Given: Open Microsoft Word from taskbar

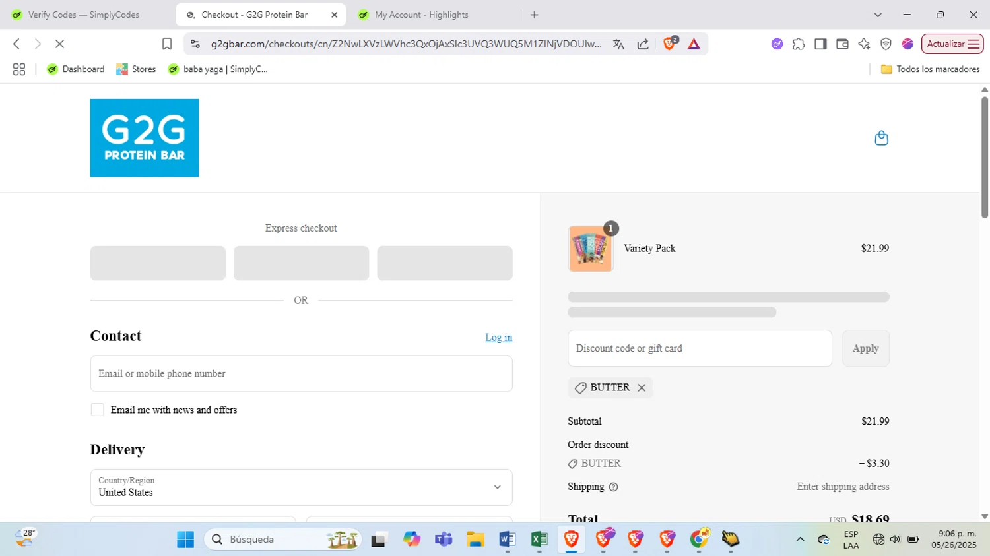Looking at the screenshot, I should coord(507,540).
